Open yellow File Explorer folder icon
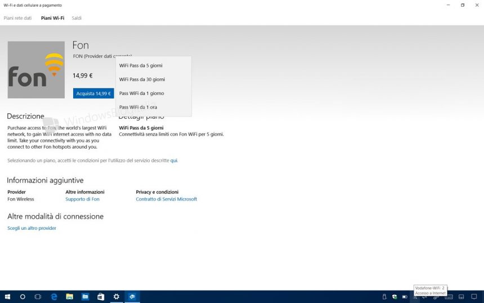484x303 pixels. (x=69, y=297)
